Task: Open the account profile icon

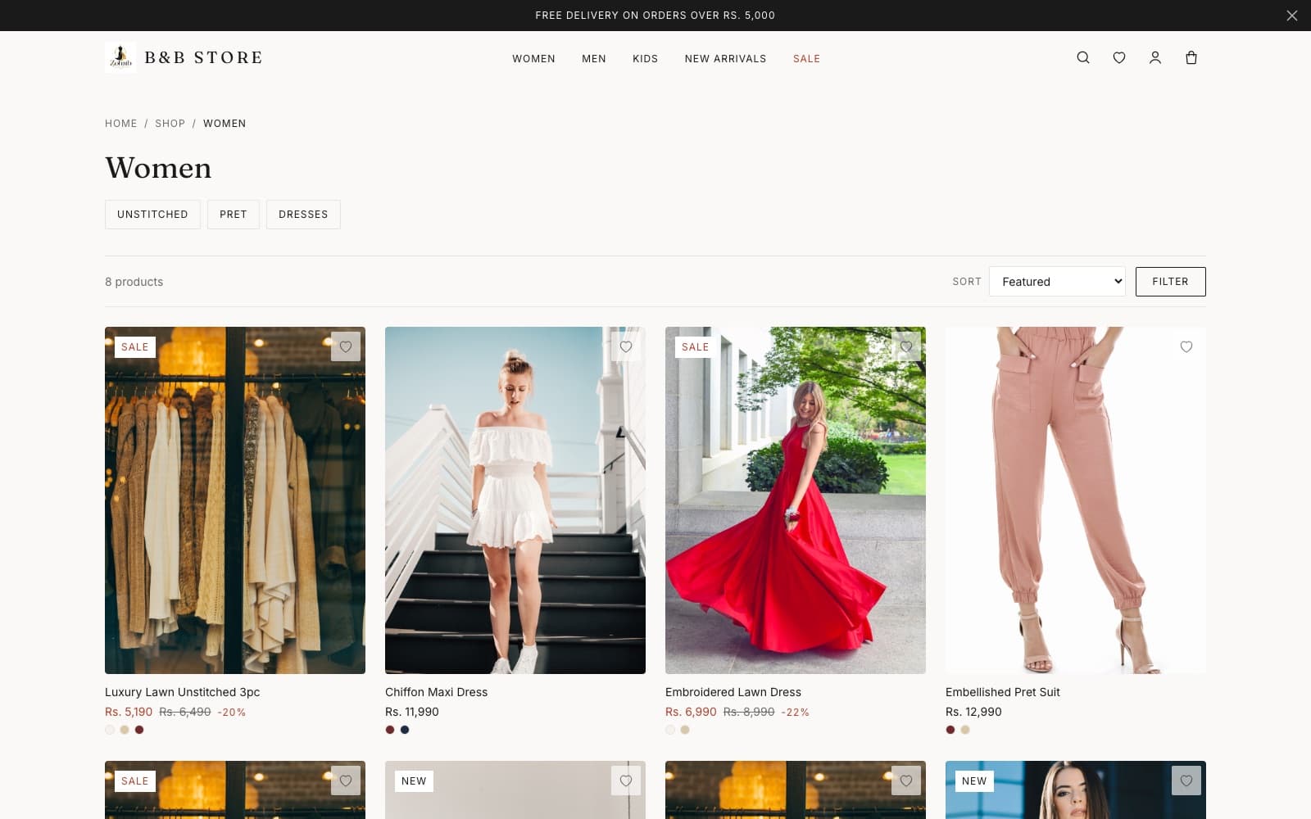Action: click(1155, 57)
